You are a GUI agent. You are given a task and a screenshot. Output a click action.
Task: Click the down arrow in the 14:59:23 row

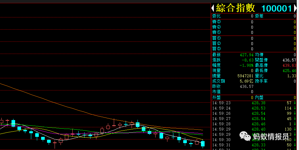point(295,103)
